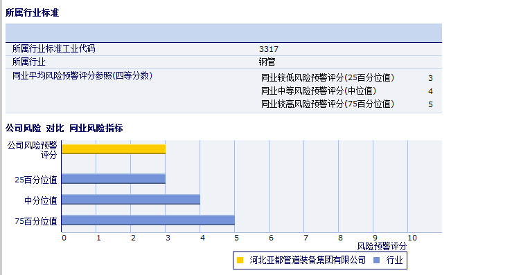Select the 公司风险预警评分 axis label

[x=33, y=150]
